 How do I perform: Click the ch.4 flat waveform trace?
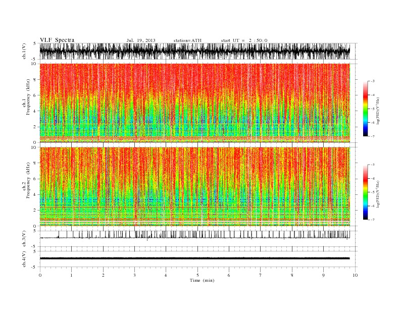pyautogui.click(x=195, y=259)
